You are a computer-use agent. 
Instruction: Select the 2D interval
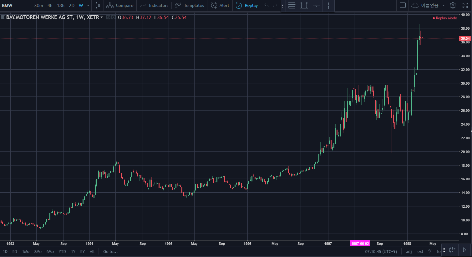72,5
